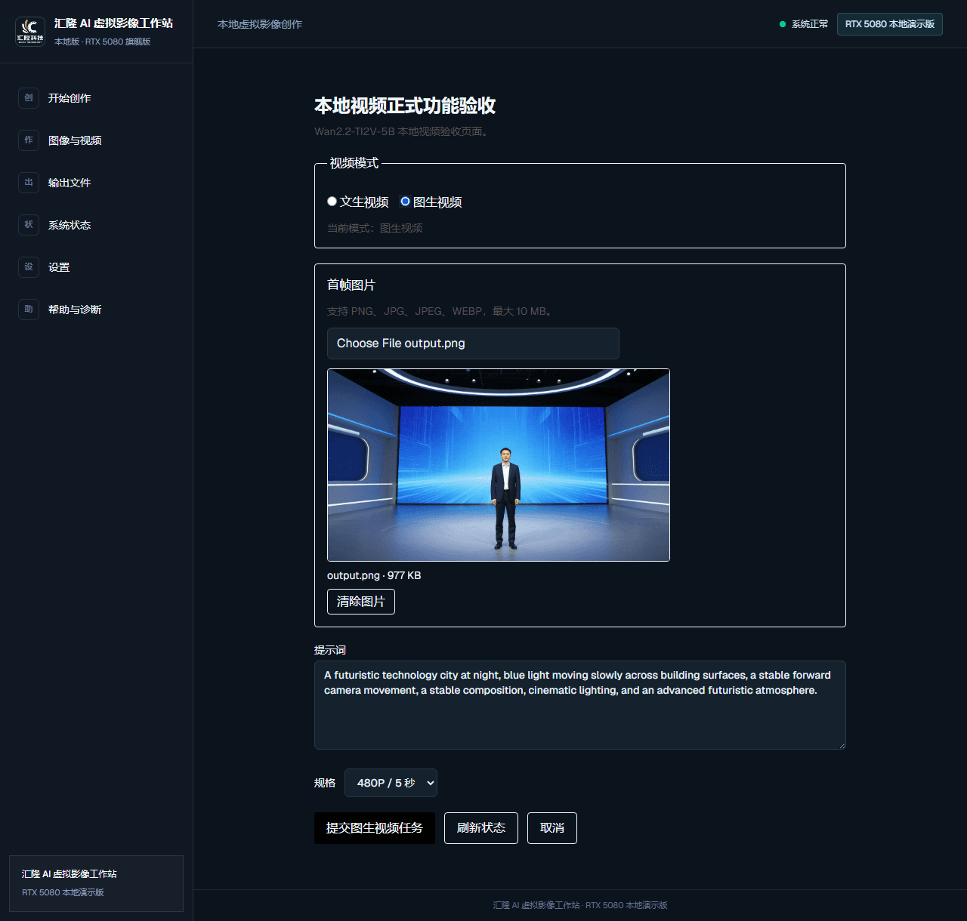Click the 本地虚拟影像创作 header text
This screenshot has width=967, height=921.
click(260, 24)
